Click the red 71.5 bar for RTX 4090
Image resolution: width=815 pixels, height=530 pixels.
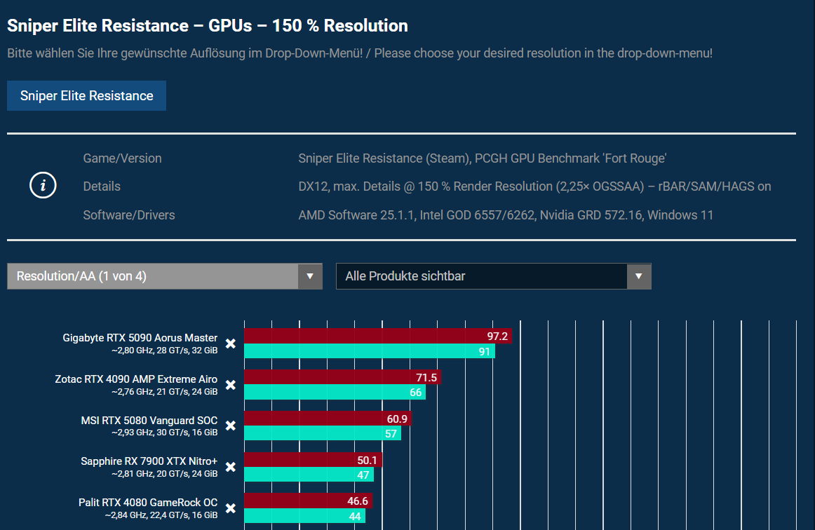click(x=342, y=377)
